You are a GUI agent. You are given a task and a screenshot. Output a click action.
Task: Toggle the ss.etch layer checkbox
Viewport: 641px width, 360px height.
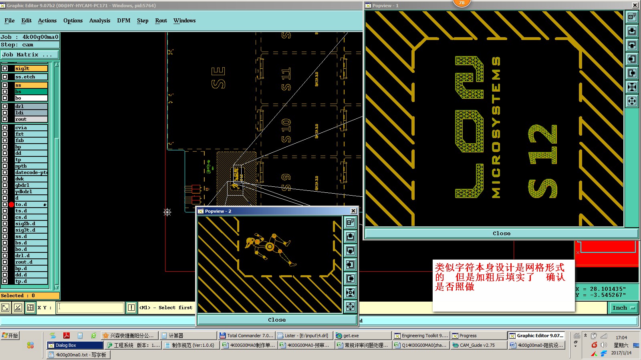tap(5, 77)
